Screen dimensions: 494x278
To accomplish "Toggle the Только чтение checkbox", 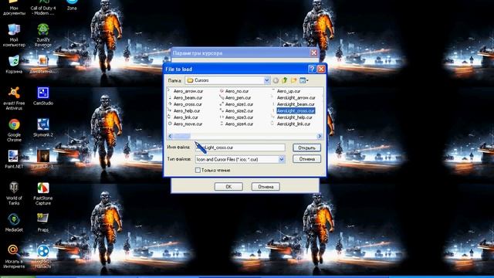I will pos(198,170).
